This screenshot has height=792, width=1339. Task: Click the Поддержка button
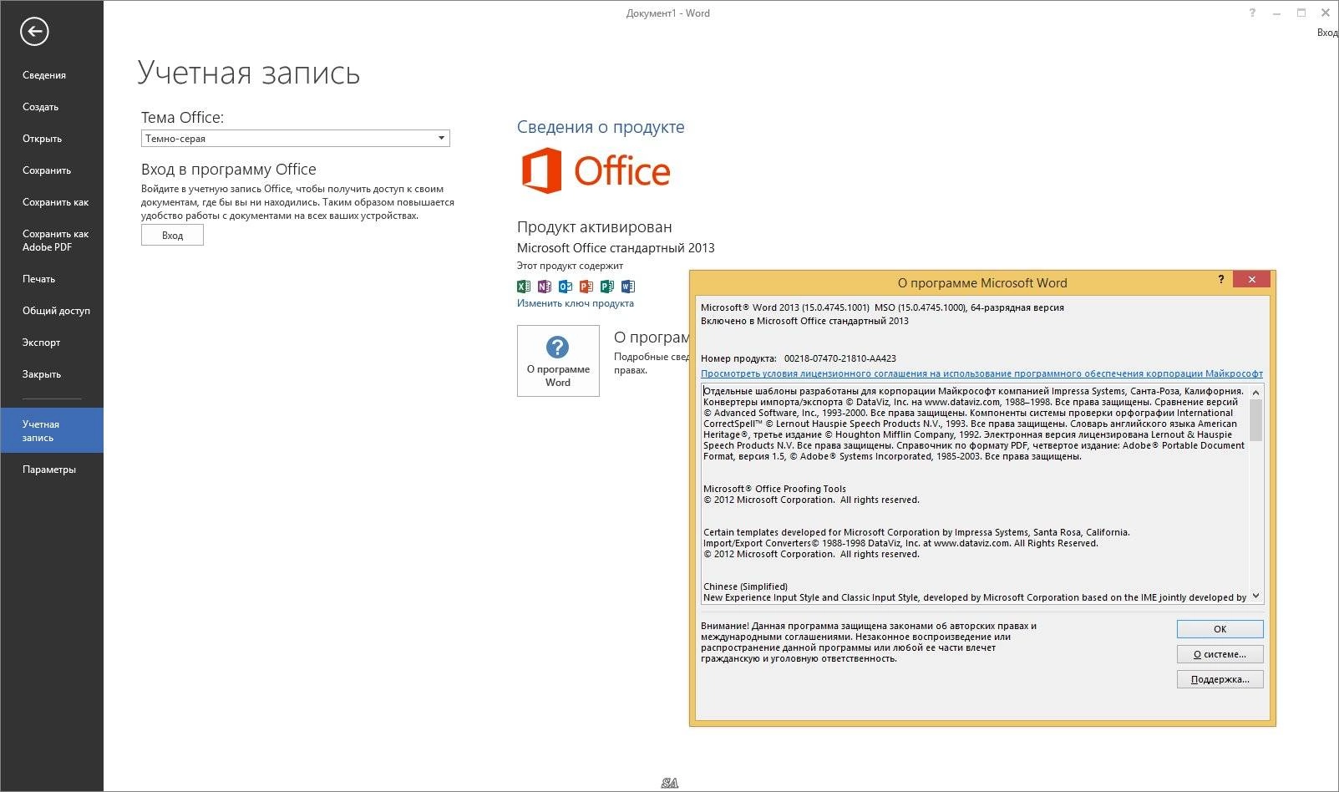point(1220,679)
